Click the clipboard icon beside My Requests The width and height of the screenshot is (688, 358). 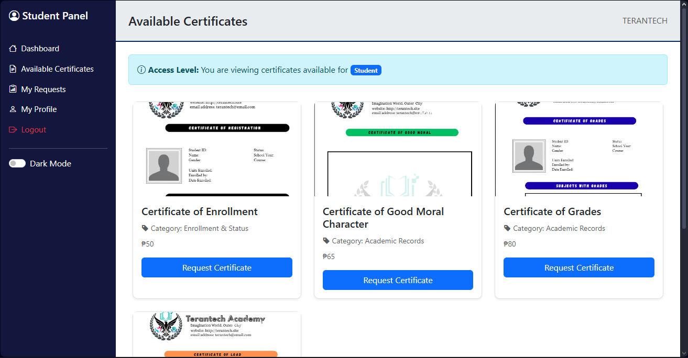[12, 89]
